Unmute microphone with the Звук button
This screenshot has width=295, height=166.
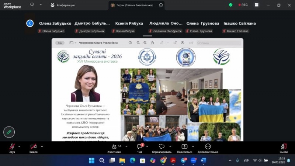(x=12, y=147)
